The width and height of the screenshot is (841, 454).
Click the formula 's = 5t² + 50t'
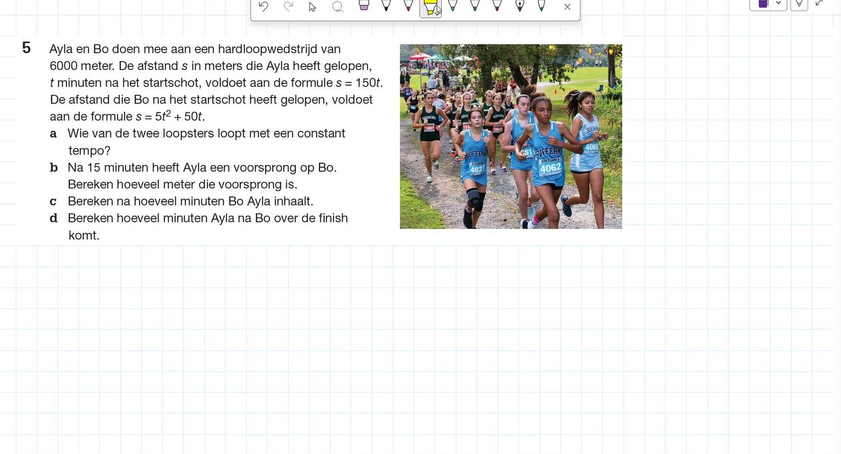tap(170, 116)
